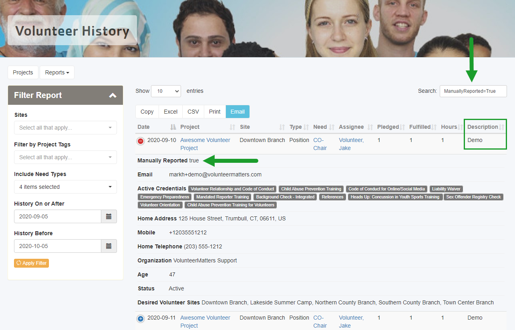Expand Include Need Types selection
The width and height of the screenshot is (515, 330).
click(x=65, y=187)
